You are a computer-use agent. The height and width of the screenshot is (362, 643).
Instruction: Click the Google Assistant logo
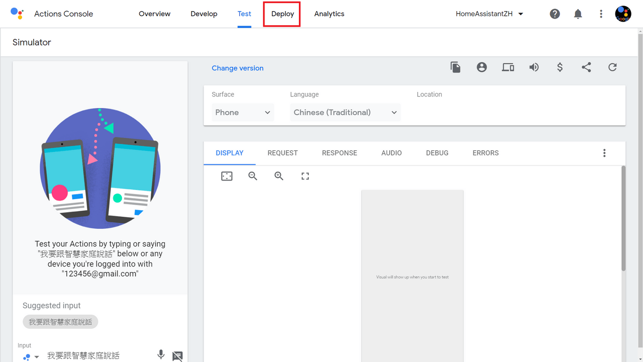pyautogui.click(x=17, y=14)
